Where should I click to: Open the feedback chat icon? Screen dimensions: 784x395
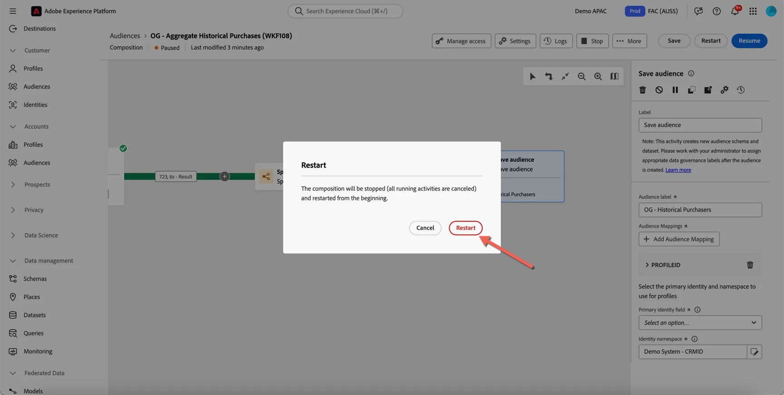(698, 11)
